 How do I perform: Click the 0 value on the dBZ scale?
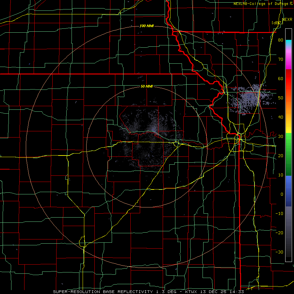[x=282, y=194]
